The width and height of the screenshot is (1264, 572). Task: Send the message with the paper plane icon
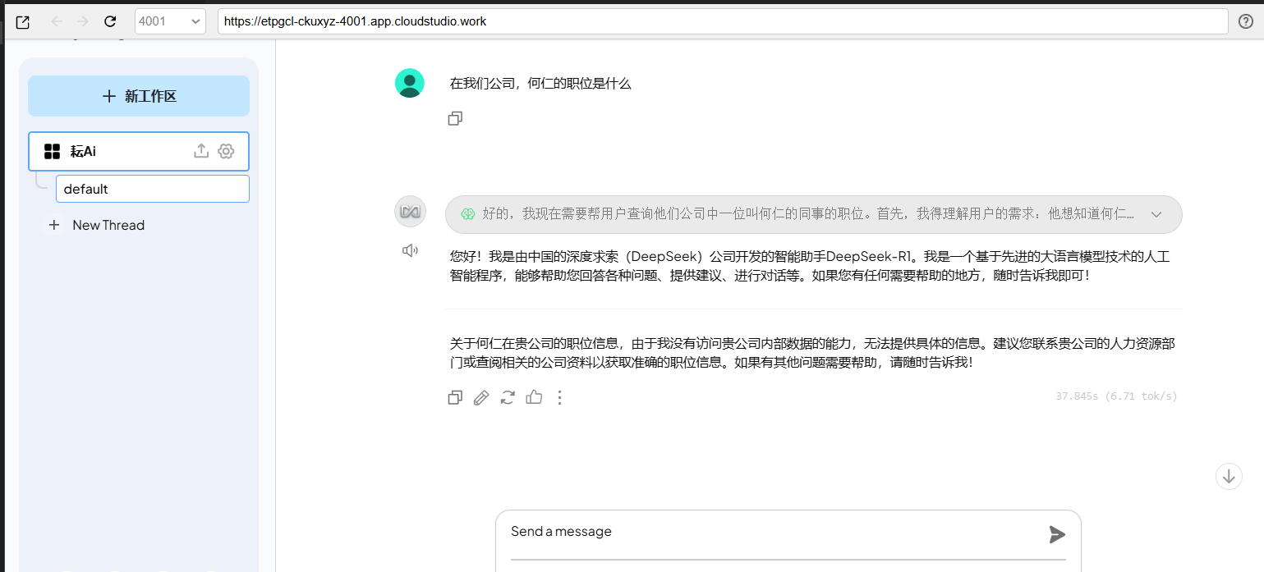click(x=1057, y=535)
